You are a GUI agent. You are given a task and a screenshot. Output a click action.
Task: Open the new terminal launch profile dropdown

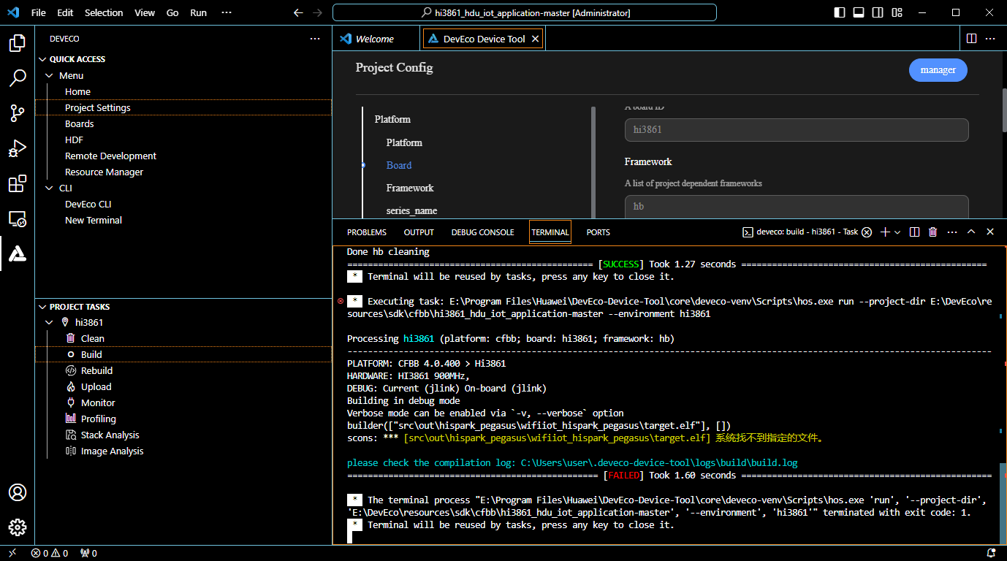coord(897,232)
